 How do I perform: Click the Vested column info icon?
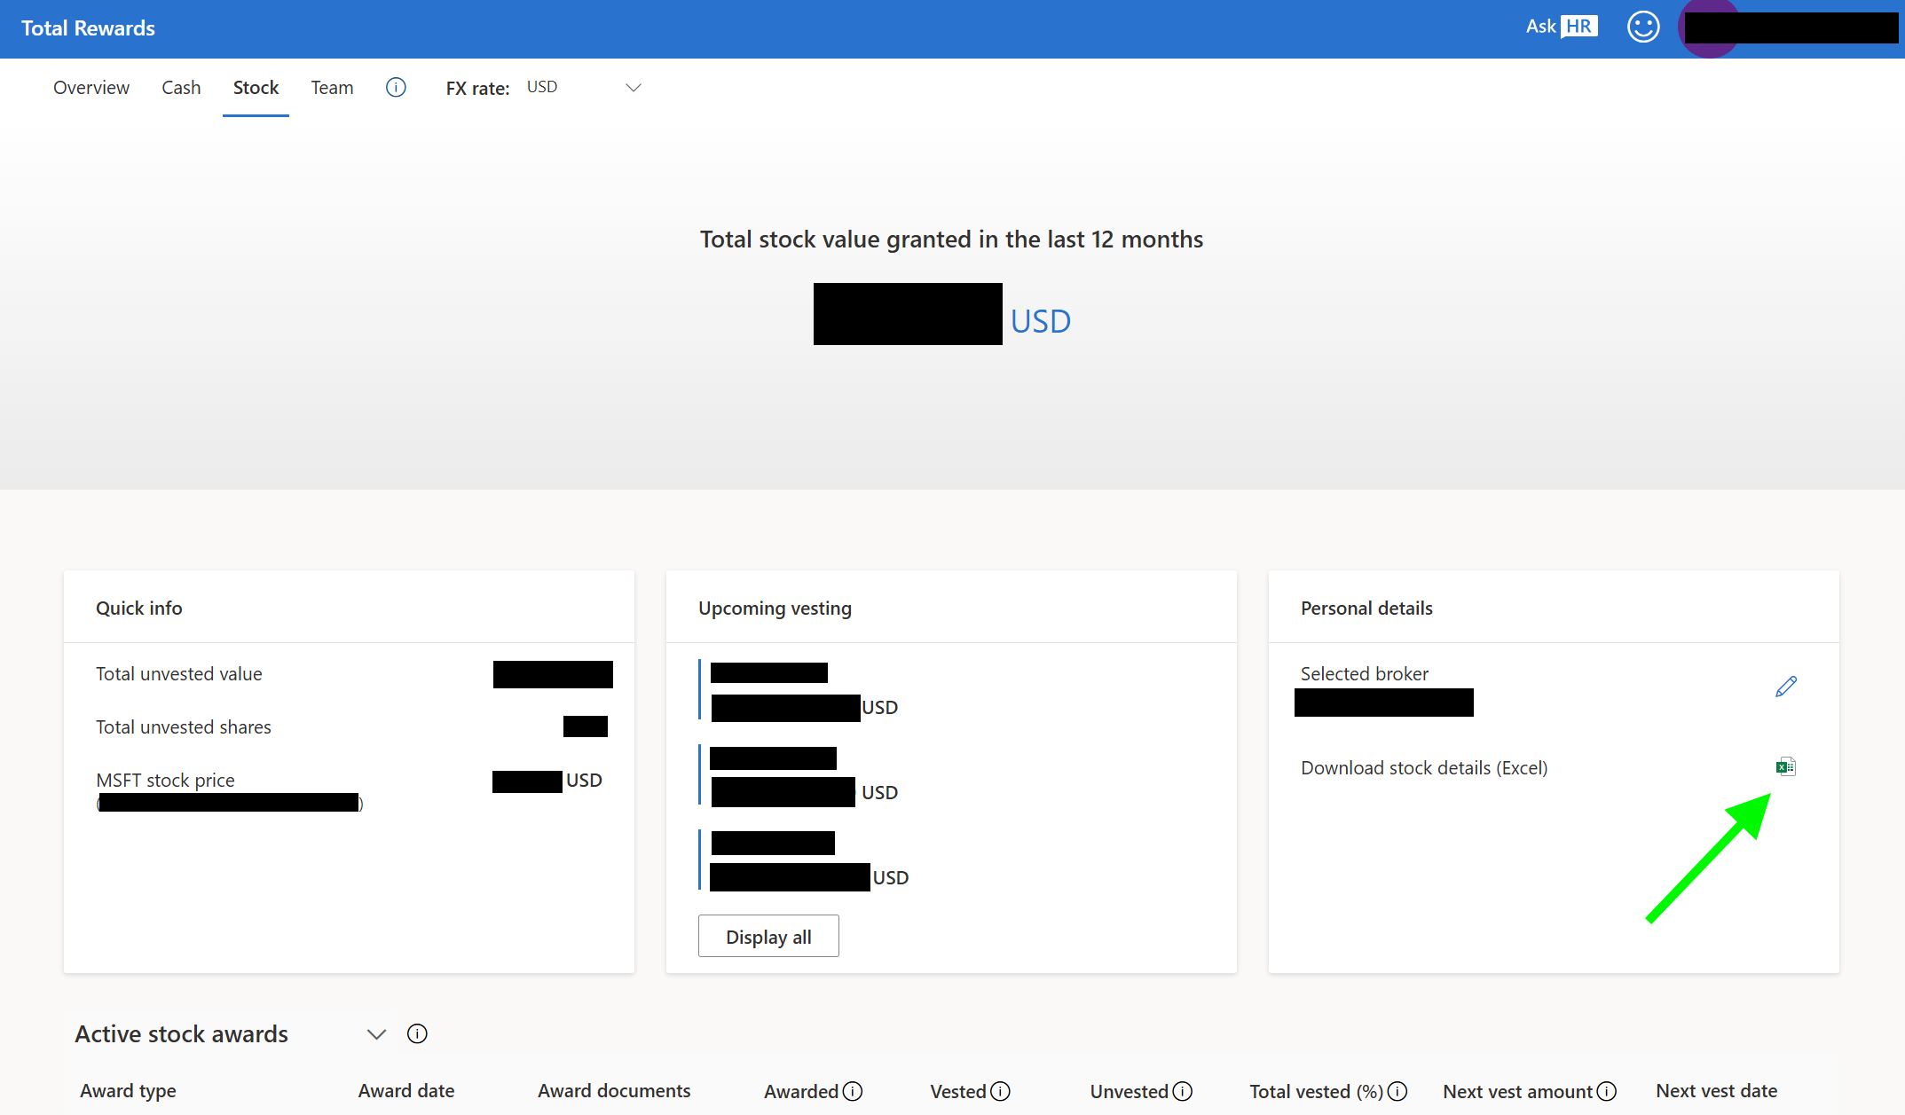click(1000, 1091)
